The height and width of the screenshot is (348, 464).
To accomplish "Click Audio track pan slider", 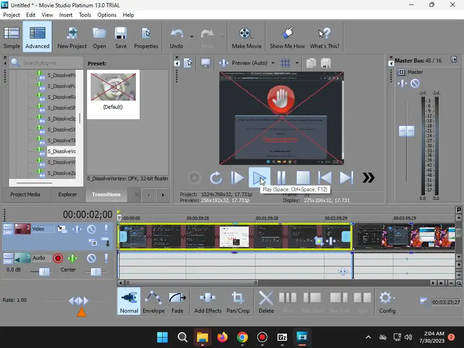I will pos(96,272).
